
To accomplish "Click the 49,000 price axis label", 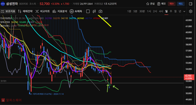I will tap(188, 99).
